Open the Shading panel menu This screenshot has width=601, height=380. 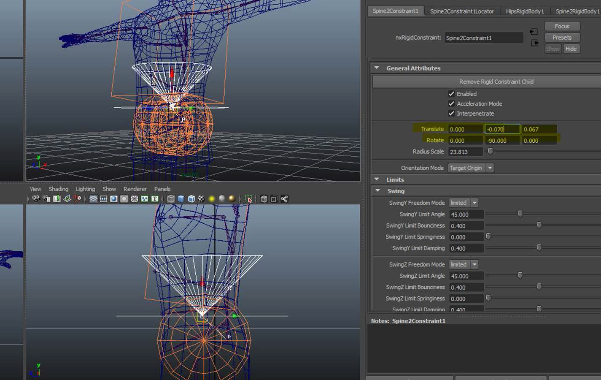pyautogui.click(x=58, y=189)
